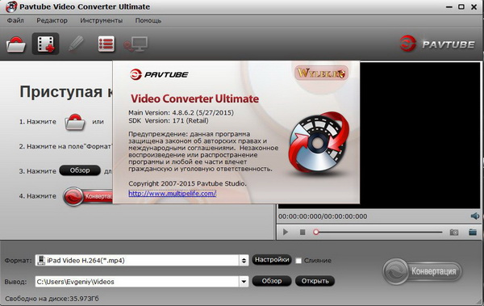The width and height of the screenshot is (484, 306).
Task: Click the iPad Video H.264 format field
Action: [x=137, y=260]
